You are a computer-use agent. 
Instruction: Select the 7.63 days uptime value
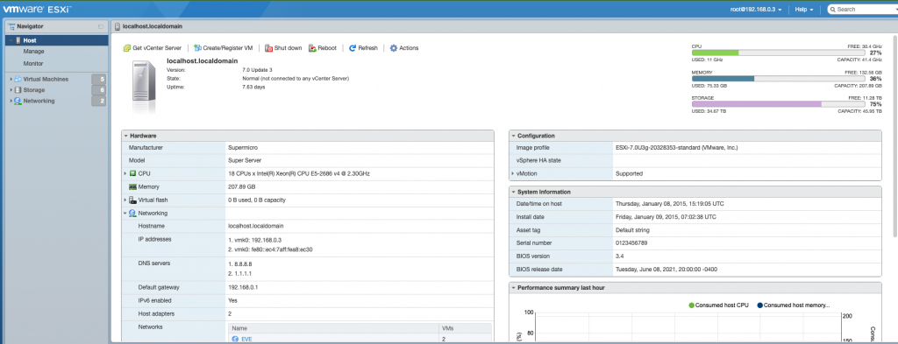click(x=253, y=87)
